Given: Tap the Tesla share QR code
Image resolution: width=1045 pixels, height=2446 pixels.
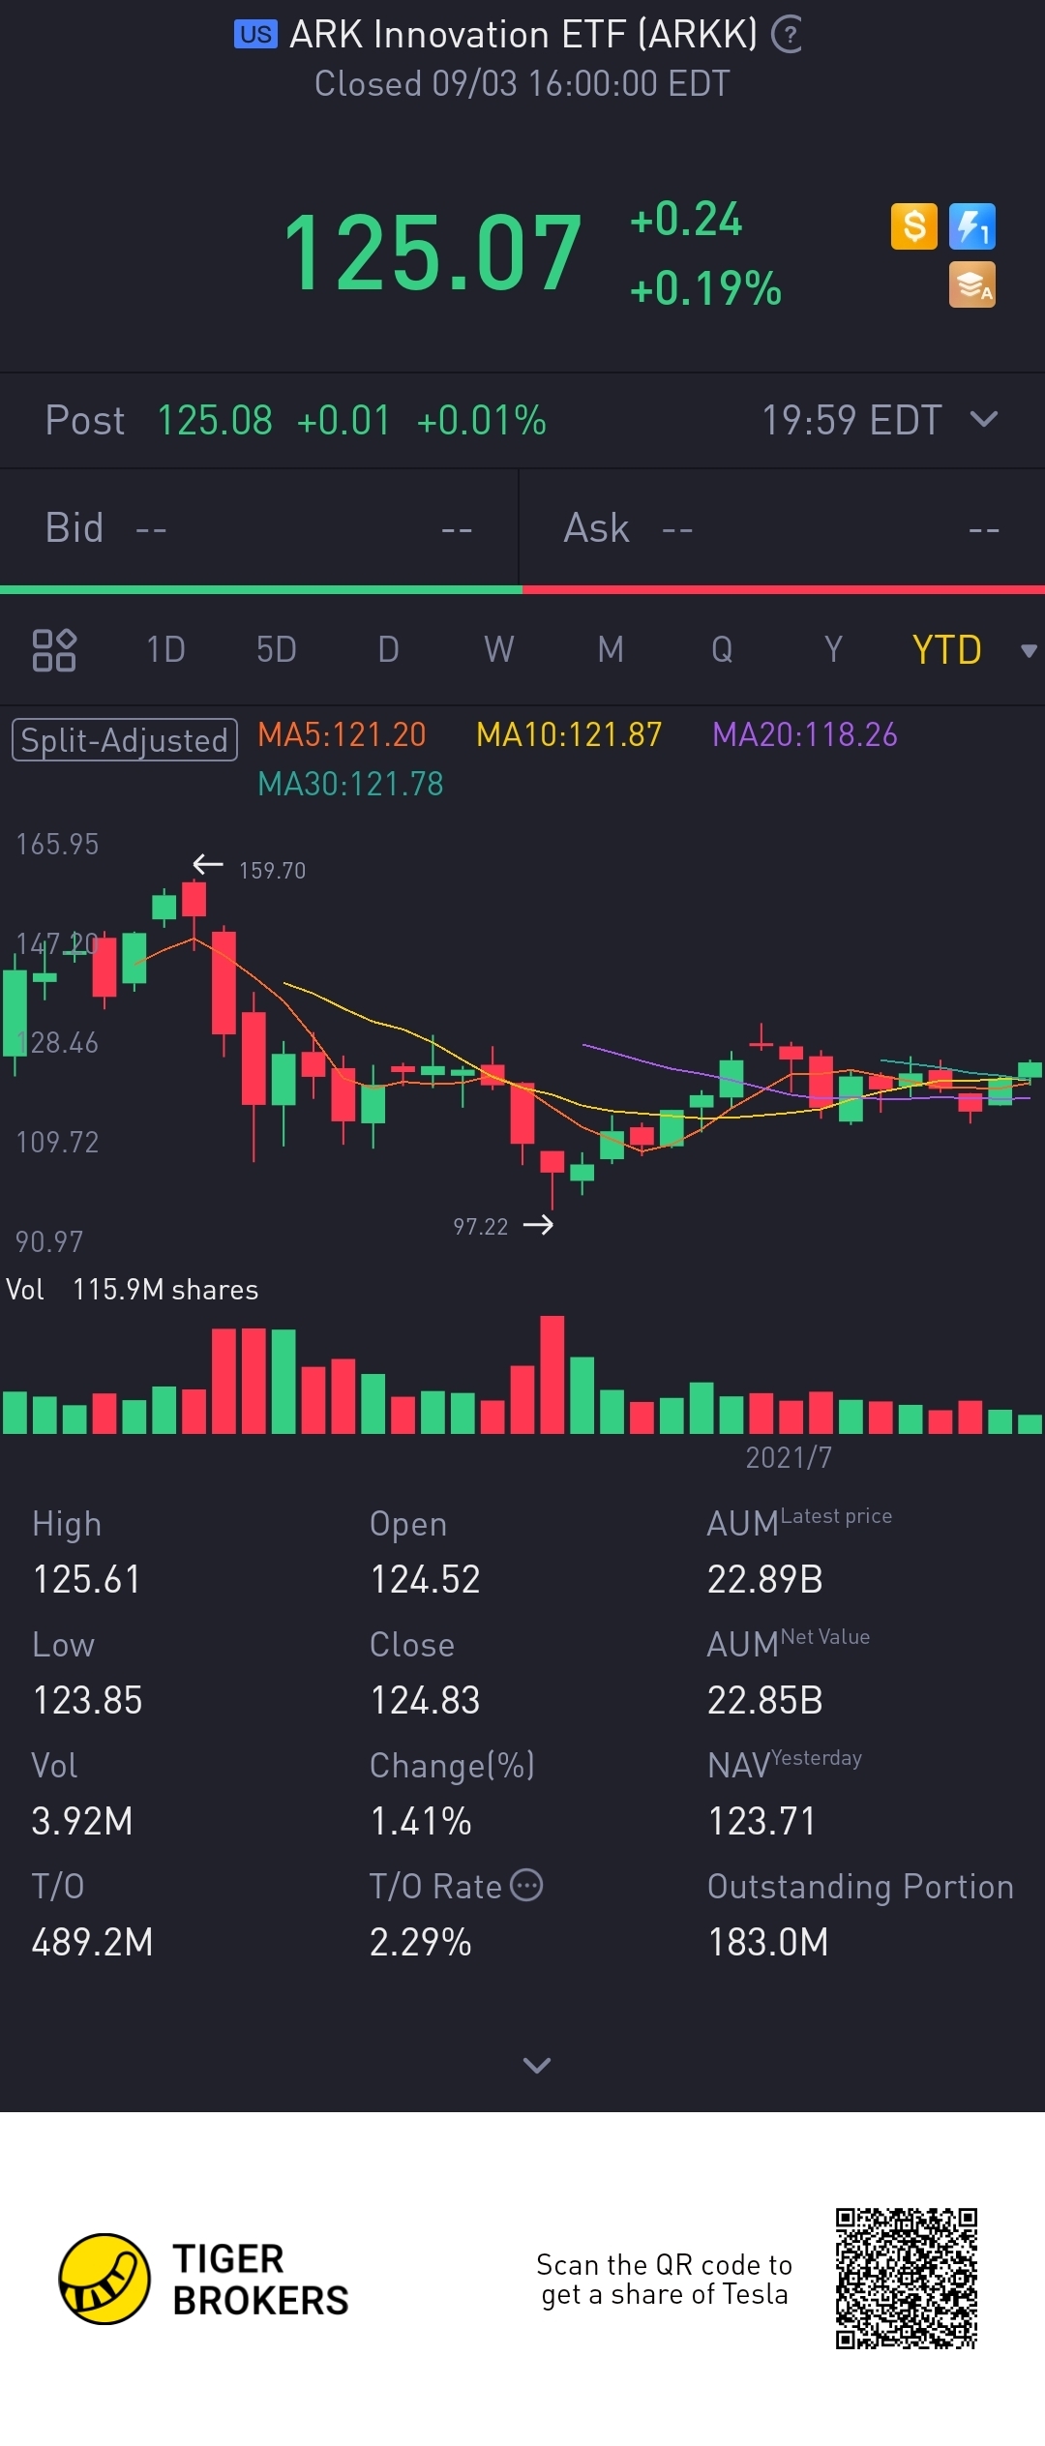Looking at the screenshot, I should point(907,2279).
